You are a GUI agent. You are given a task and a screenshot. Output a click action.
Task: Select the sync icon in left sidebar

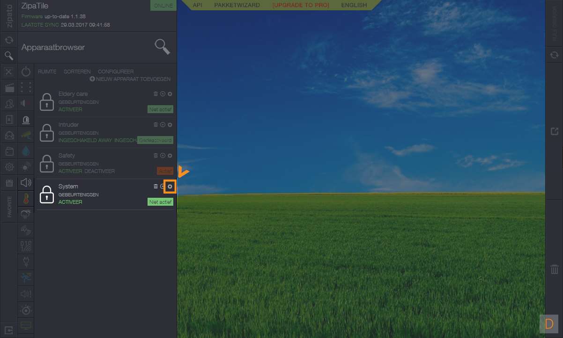click(x=9, y=40)
